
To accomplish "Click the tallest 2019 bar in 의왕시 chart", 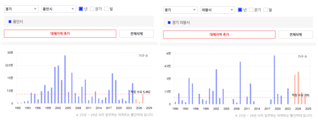I will (274, 80).
